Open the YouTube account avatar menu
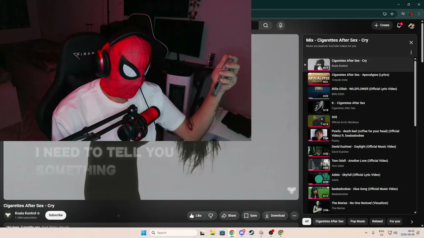424x238 pixels. tap(412, 25)
